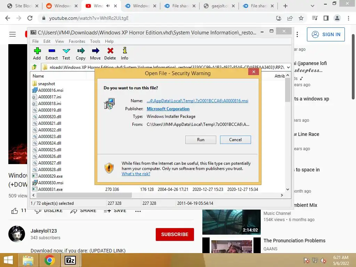The width and height of the screenshot is (356, 267).
Task: Click the YouTube SIGN IN button
Action: (326, 34)
